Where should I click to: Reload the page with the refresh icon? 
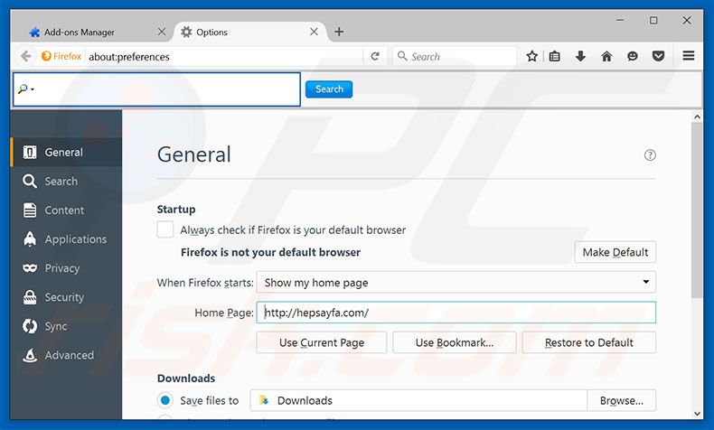tap(375, 56)
